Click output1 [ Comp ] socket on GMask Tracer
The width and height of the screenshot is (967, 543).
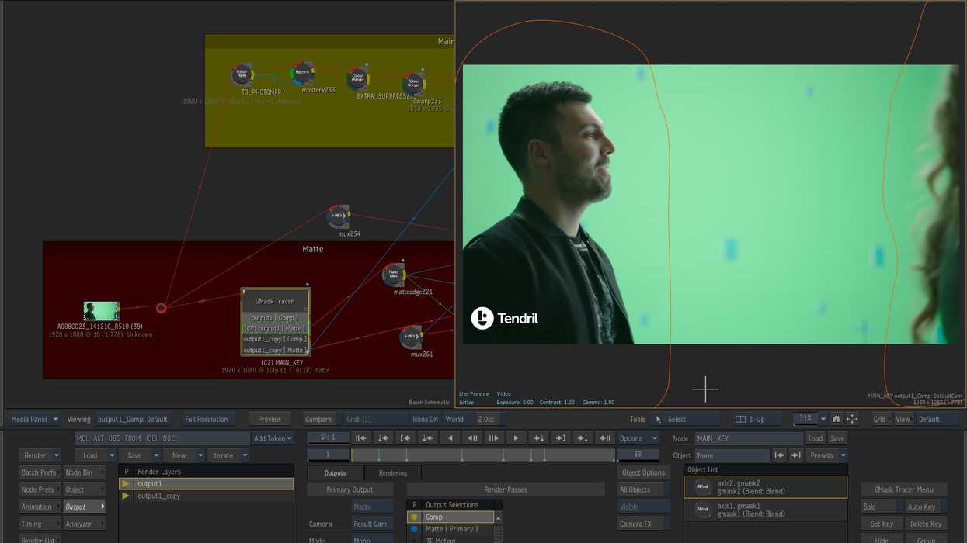275,318
